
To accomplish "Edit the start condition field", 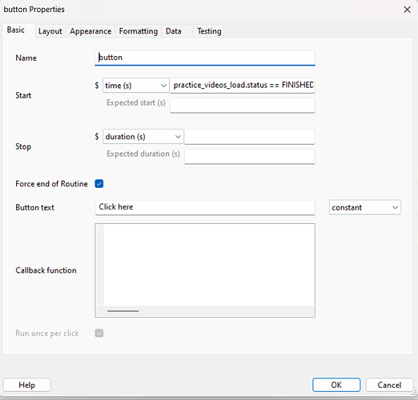I will (243, 85).
